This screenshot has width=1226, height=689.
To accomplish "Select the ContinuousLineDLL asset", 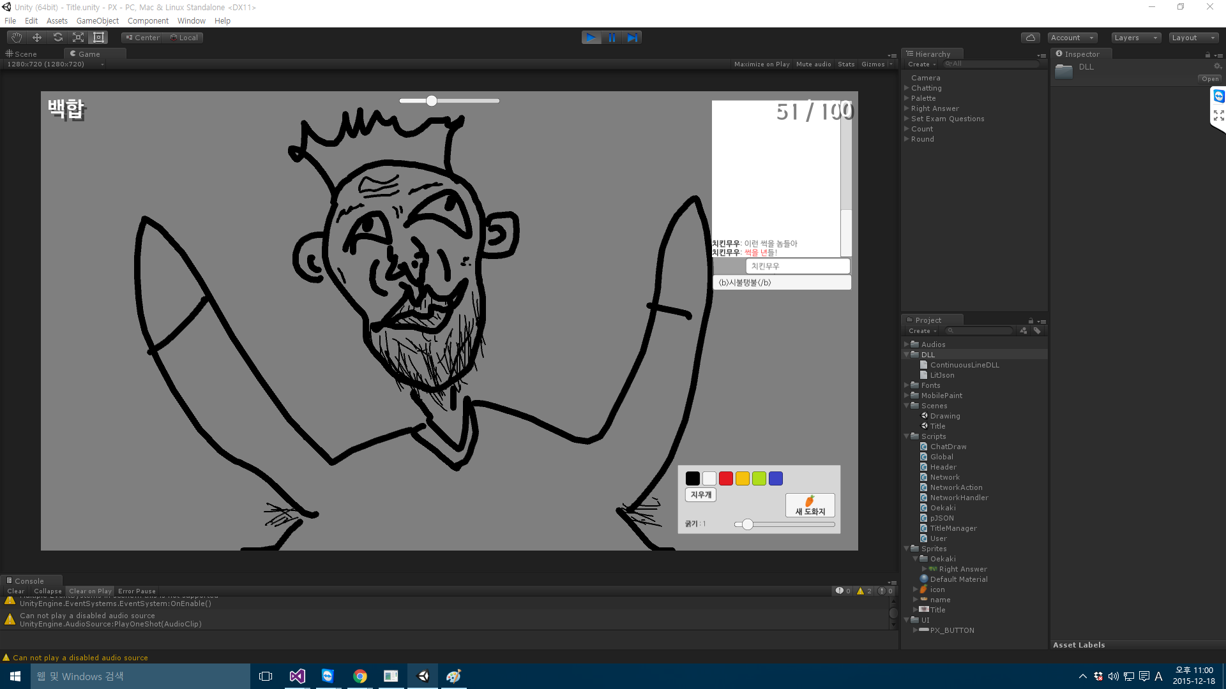I will (x=964, y=365).
